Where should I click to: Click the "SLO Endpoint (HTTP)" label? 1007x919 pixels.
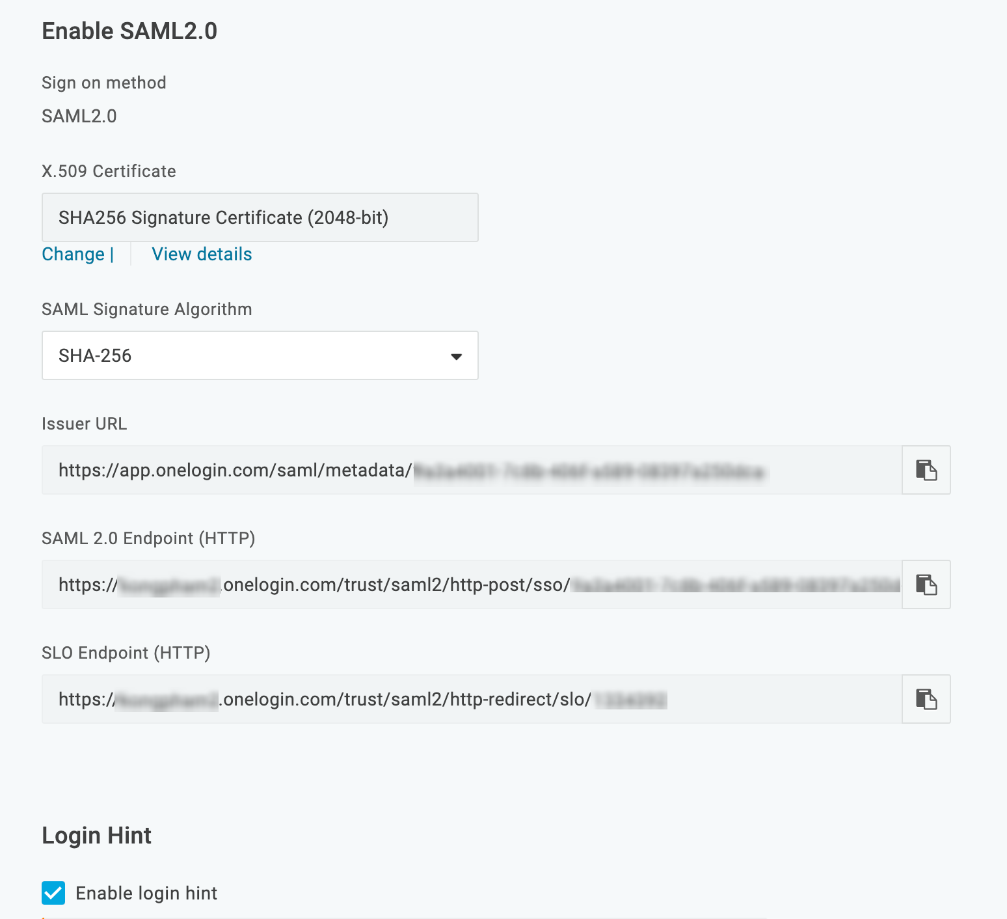[x=126, y=653]
